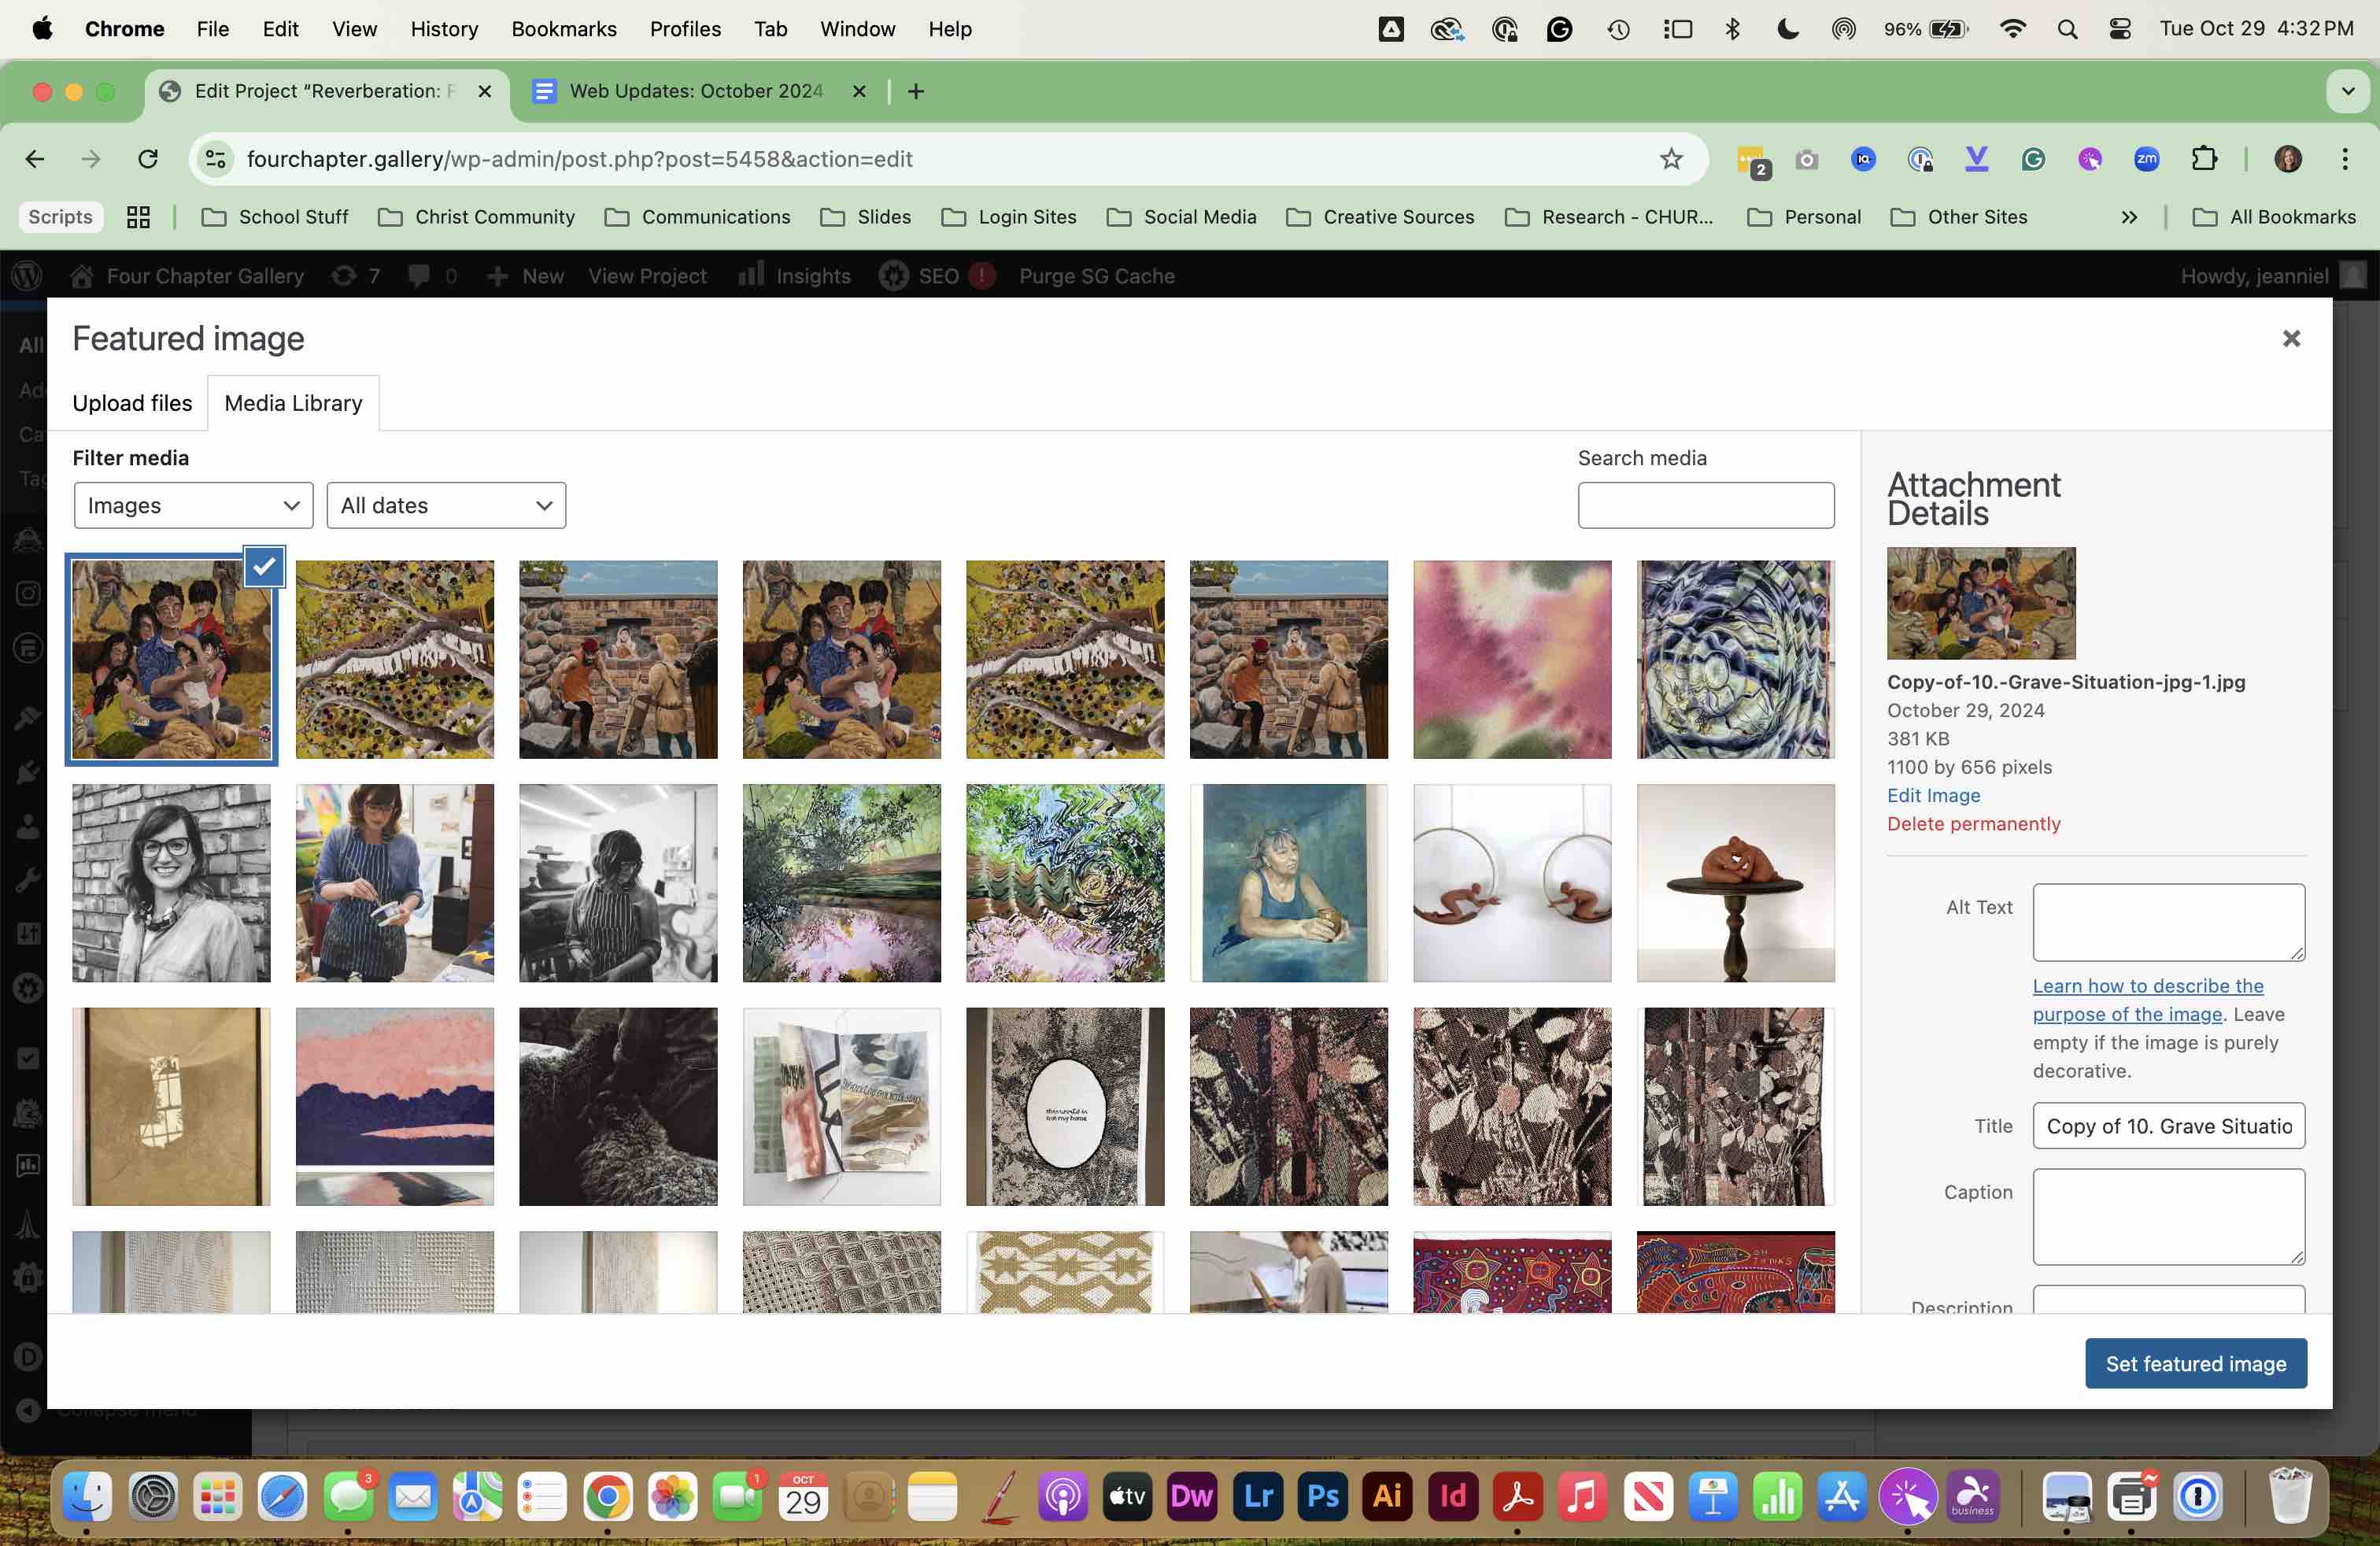Screen dimensions: 2380x1546
Task: Switch to the Media Library tab
Action: (293, 403)
